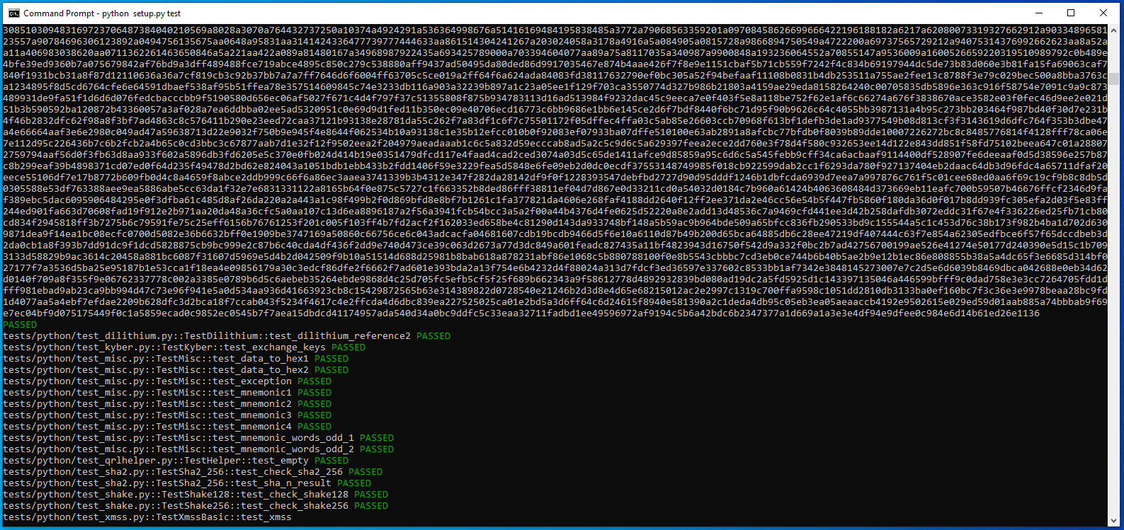Click the TestKyber test_exchange_keys line

184,347
